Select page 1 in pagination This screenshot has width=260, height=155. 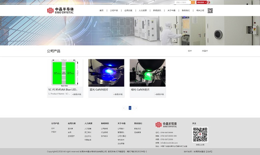coord(130,108)
